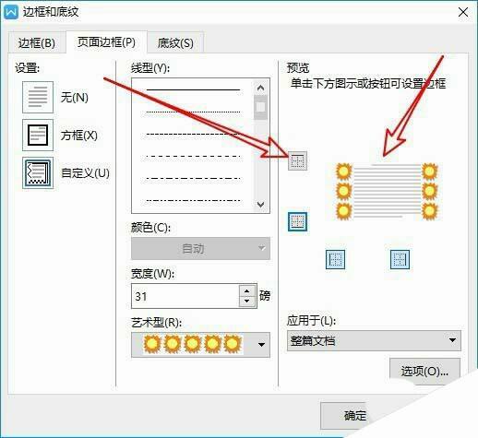Choose the dash-dot-dot line style at list bottom

193,200
